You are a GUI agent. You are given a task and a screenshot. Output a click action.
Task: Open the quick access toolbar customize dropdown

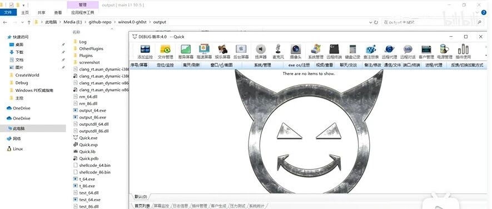click(x=23, y=6)
